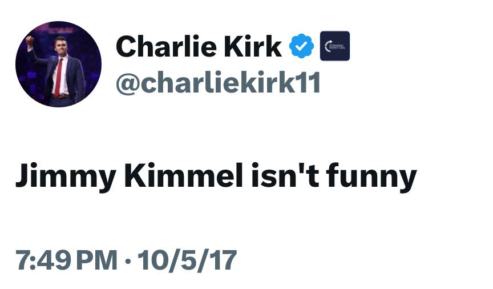This screenshot has height=289, width=493.
Task: Click the tweet text about Jimmy Kimmel
Action: point(216,176)
